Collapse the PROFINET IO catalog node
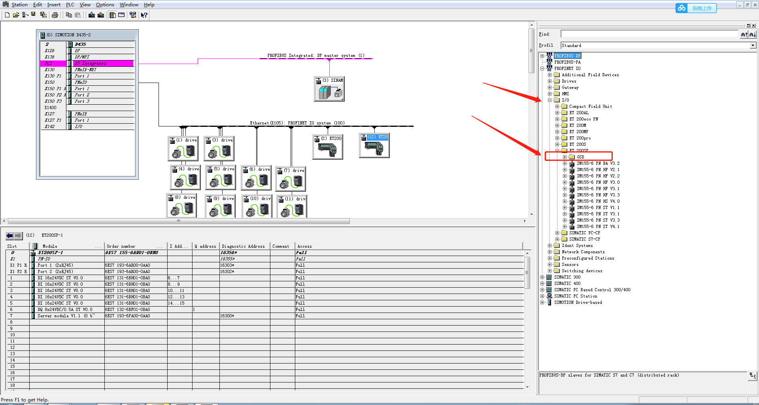Image resolution: width=759 pixels, height=405 pixels. click(542, 68)
